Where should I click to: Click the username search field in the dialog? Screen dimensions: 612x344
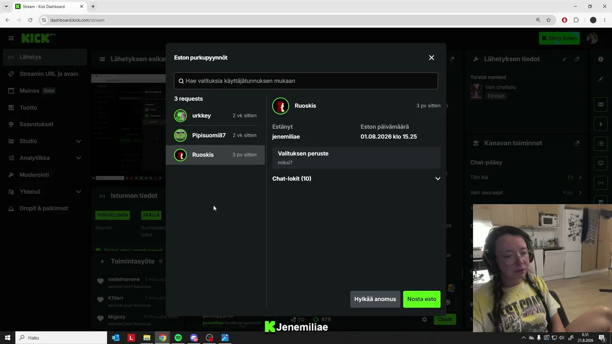tap(306, 81)
